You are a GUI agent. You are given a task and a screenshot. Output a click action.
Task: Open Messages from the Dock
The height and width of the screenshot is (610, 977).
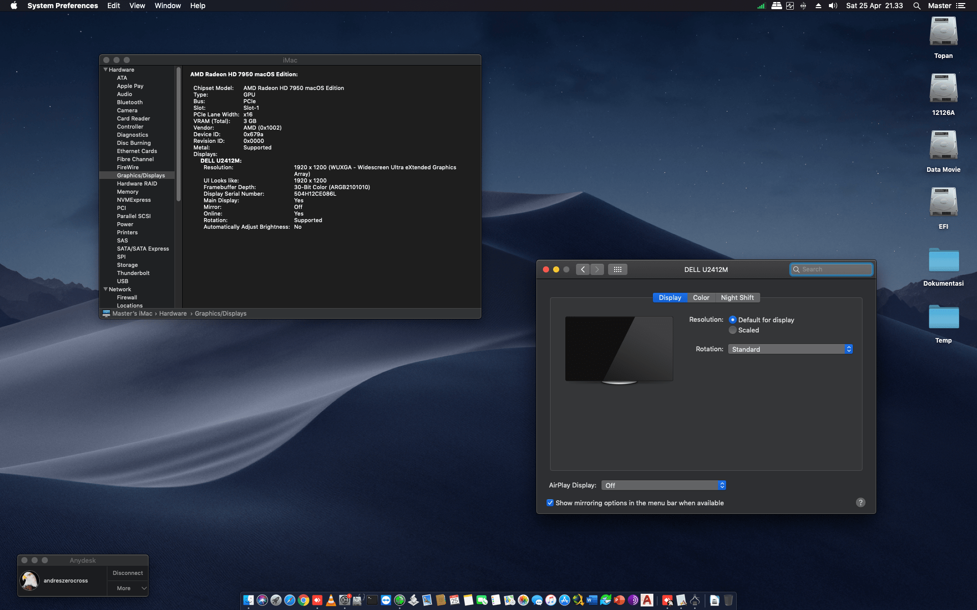tap(537, 600)
